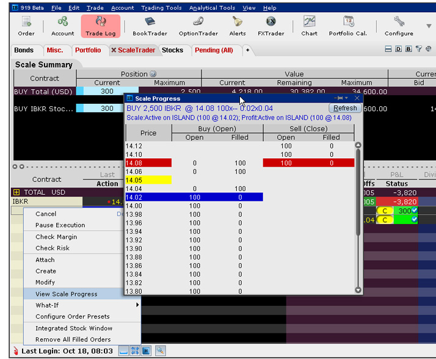436x359 pixels.
Task: Expand the toolbar overflow arrow right of Configure
Action: coord(429,26)
